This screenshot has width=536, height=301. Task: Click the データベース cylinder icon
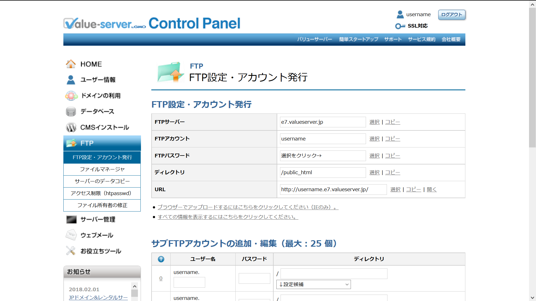pyautogui.click(x=71, y=111)
